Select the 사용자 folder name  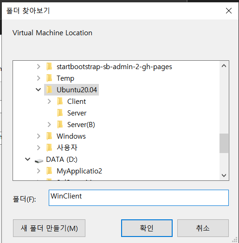pyautogui.click(x=67, y=147)
